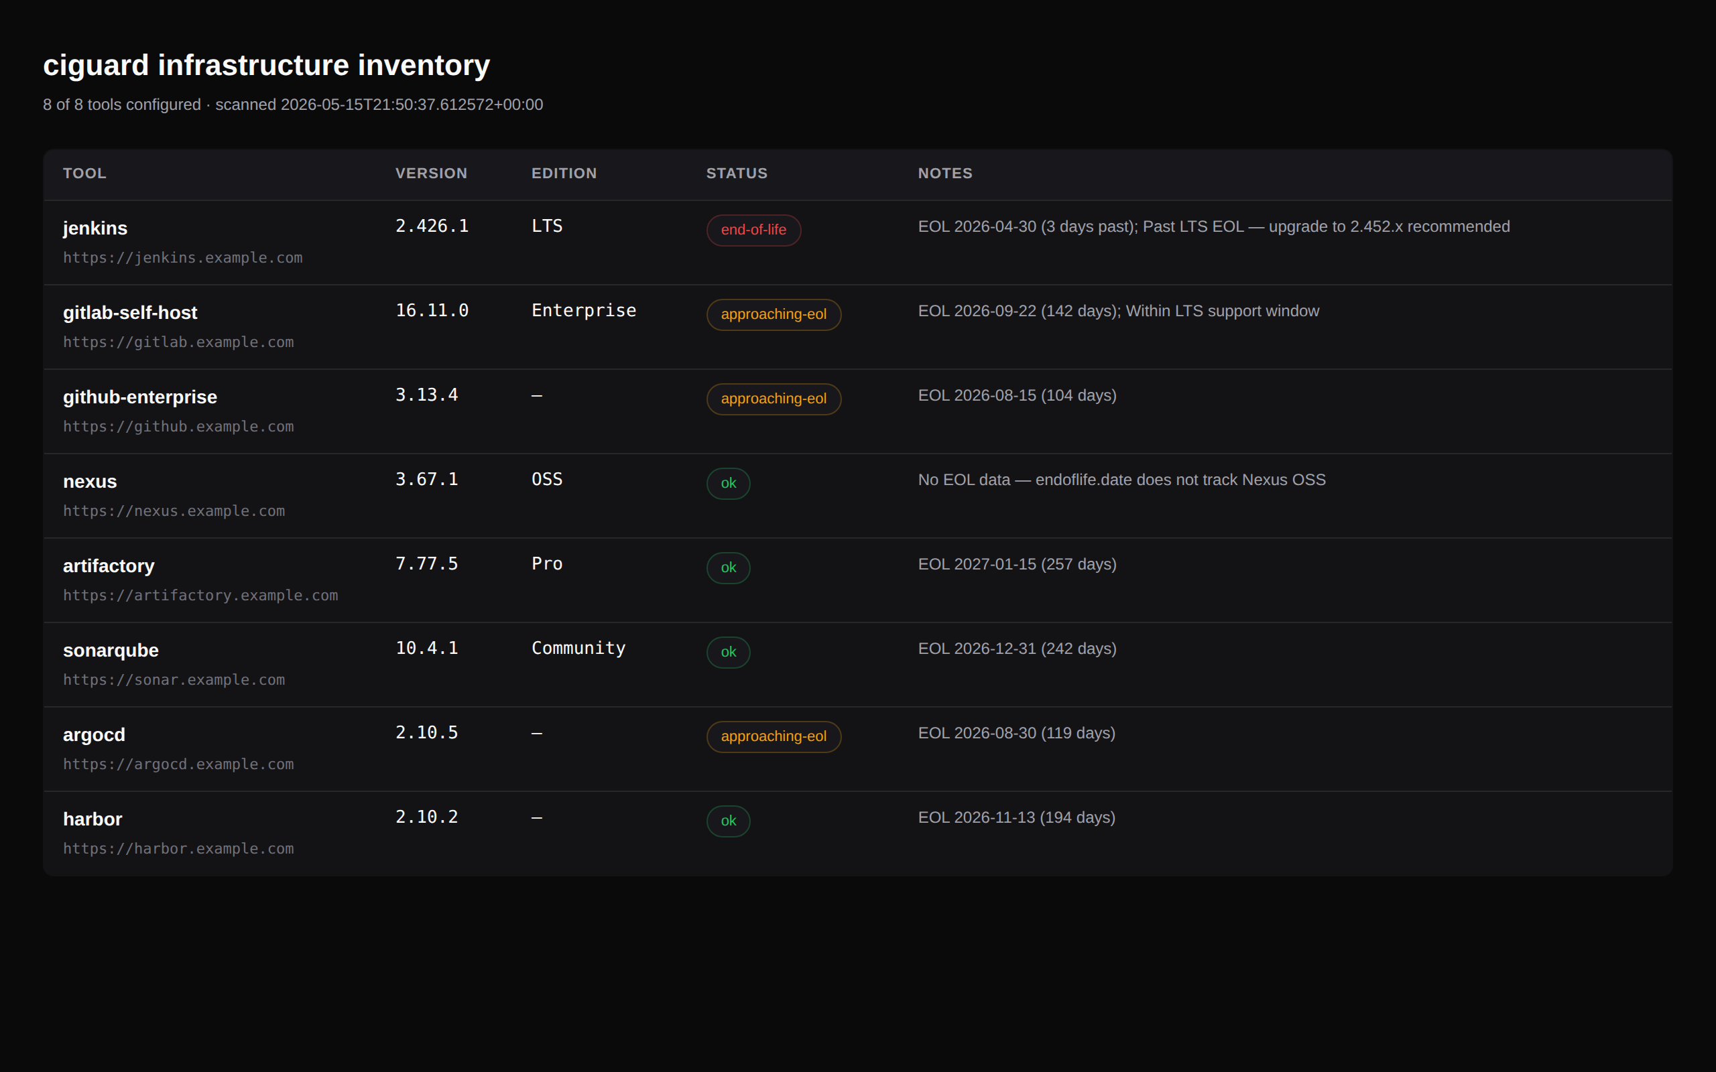Viewport: 1716px width, 1072px height.
Task: Click note EOL 2026-09-22 (142 days)
Action: (x=1118, y=312)
